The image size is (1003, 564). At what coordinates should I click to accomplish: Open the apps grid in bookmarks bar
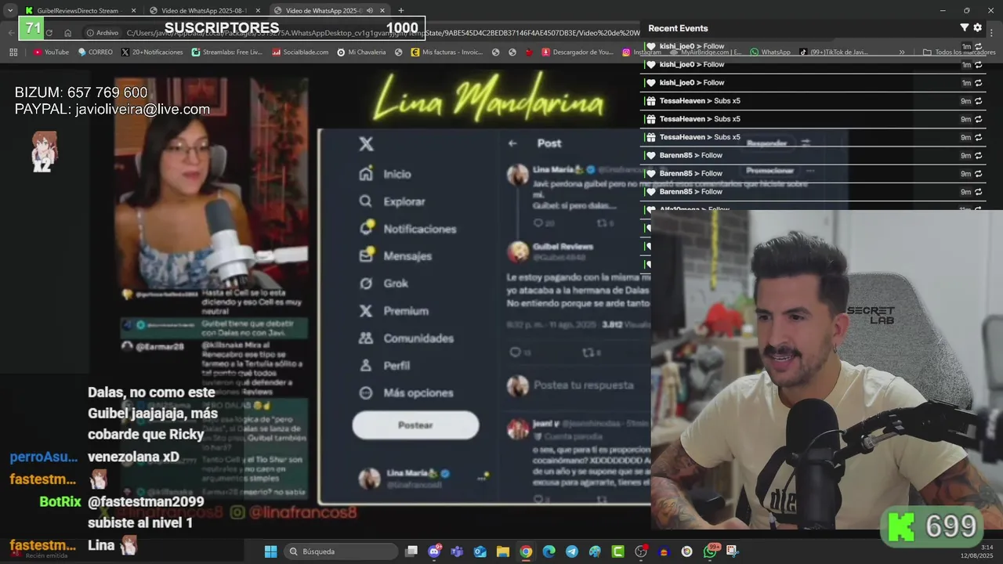click(13, 52)
